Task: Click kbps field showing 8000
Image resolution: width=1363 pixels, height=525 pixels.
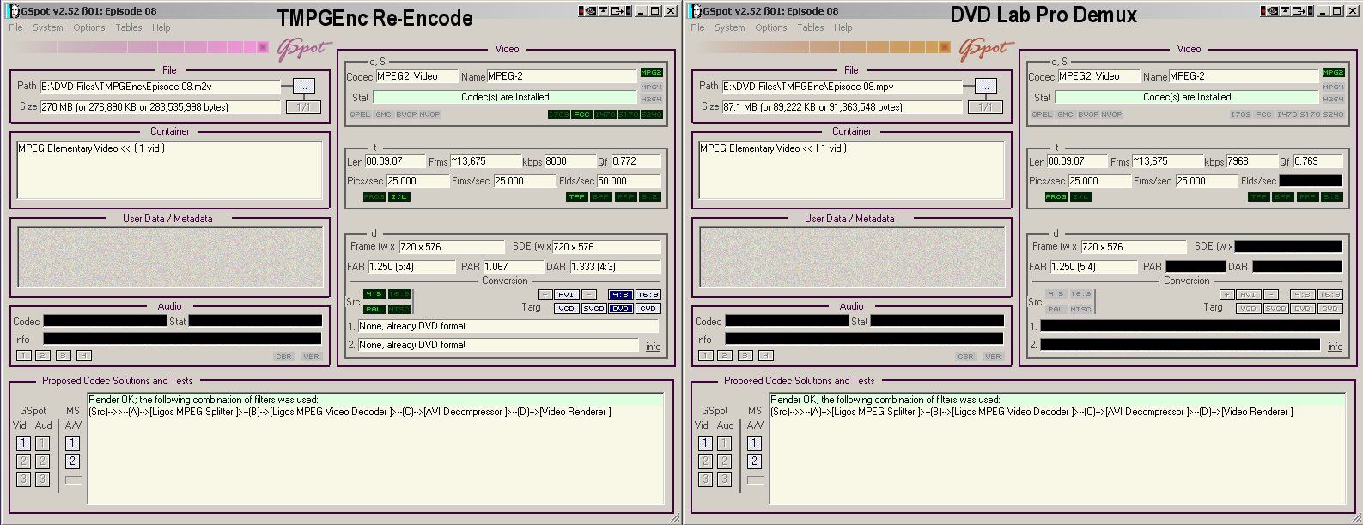Action: point(569,160)
